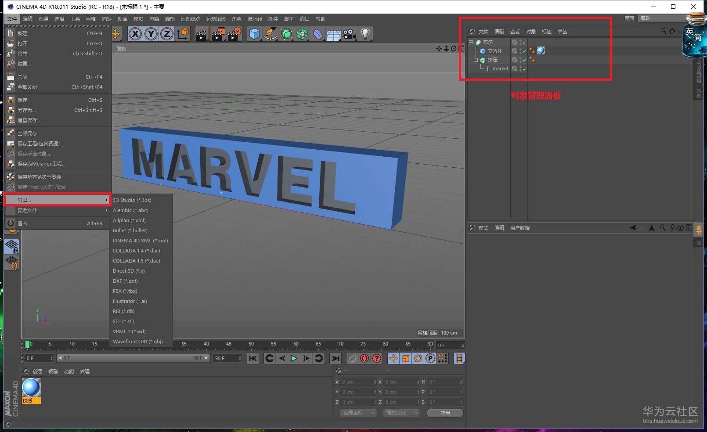Image resolution: width=707 pixels, height=432 pixels.
Task: Click the blue material tag on 立方体
Action: [541, 51]
